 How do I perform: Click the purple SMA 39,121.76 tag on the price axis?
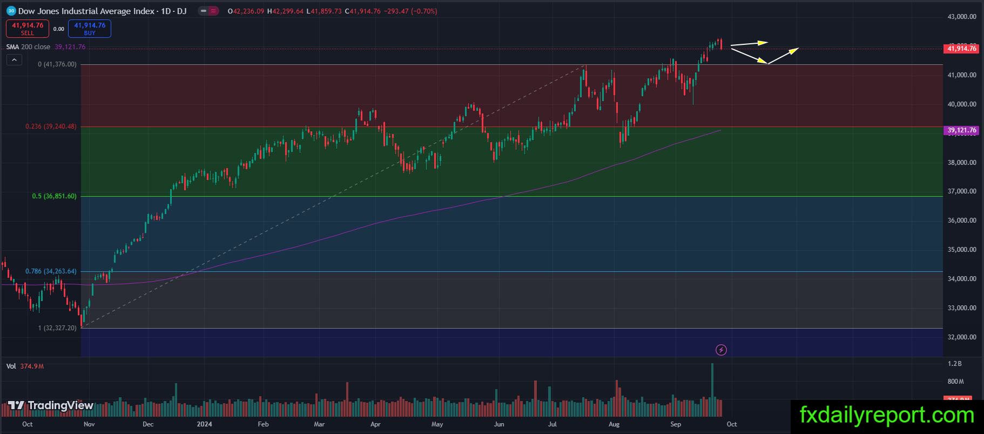click(962, 130)
